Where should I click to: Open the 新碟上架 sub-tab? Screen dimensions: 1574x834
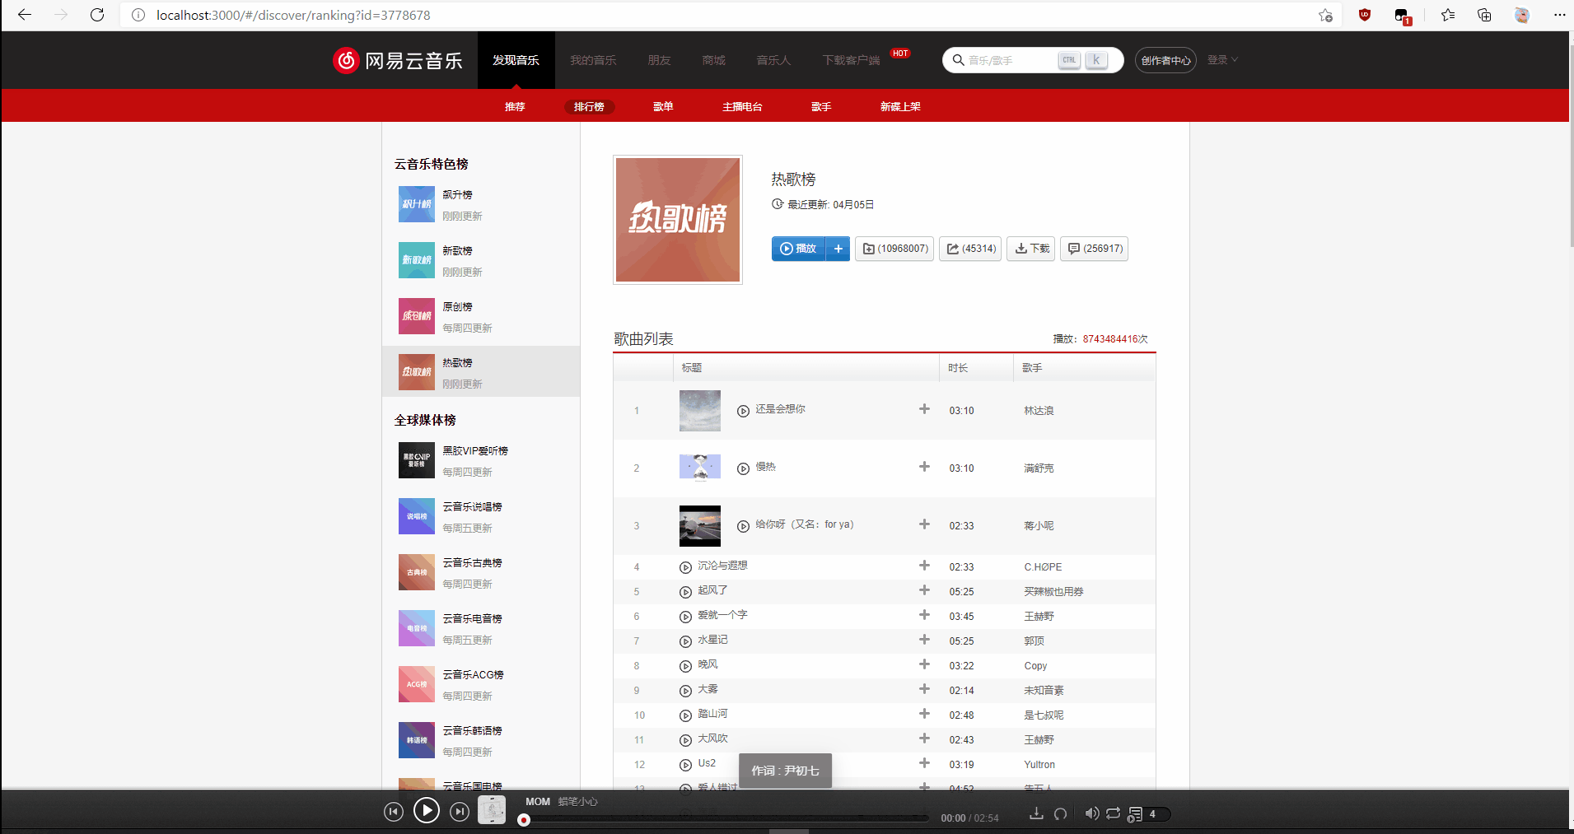(x=900, y=106)
